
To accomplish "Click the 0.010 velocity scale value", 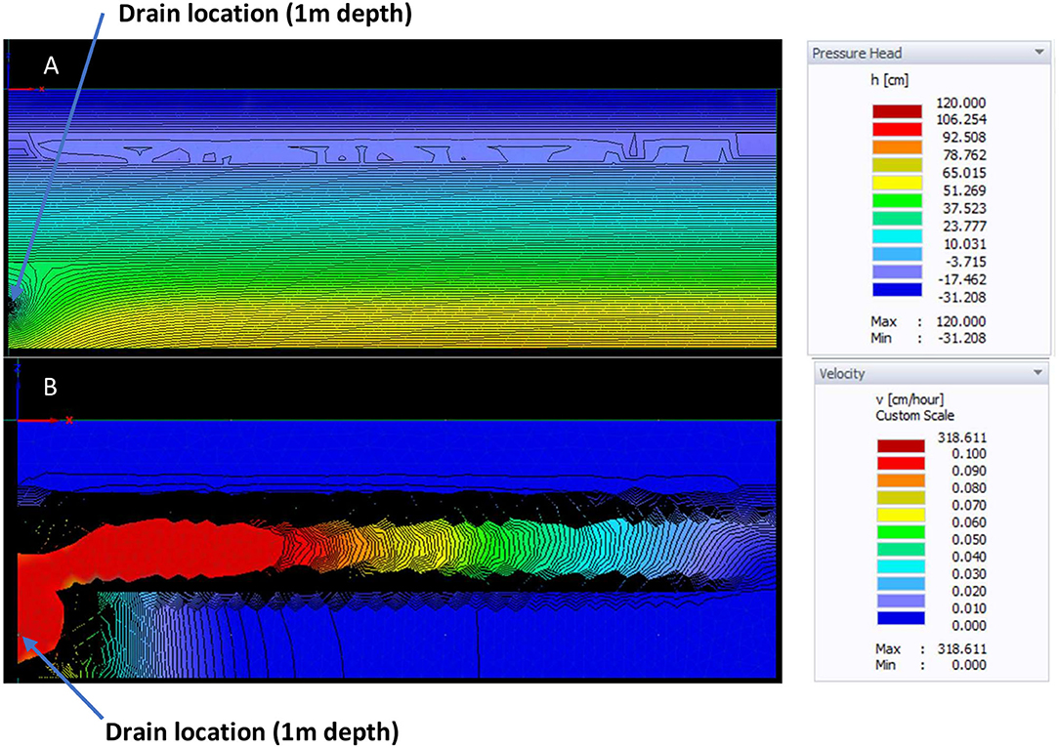I will click(x=969, y=609).
